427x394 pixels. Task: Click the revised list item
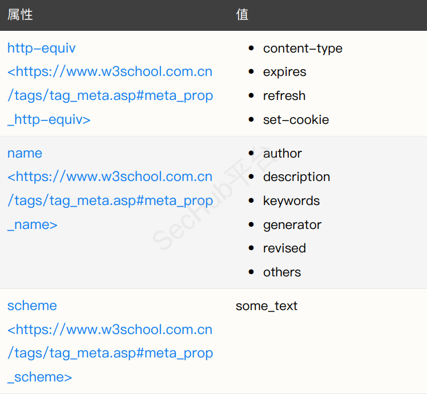pos(284,248)
